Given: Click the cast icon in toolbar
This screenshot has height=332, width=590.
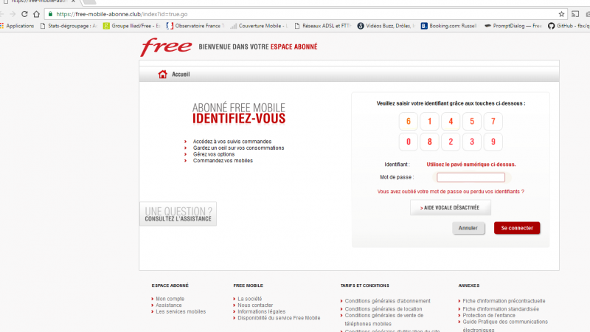Looking at the screenshot, I should click(575, 14).
